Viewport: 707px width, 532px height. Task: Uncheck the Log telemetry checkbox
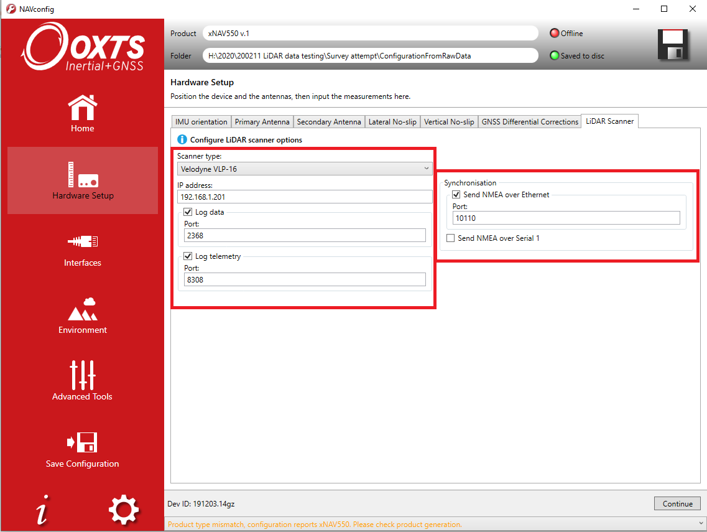coord(188,256)
